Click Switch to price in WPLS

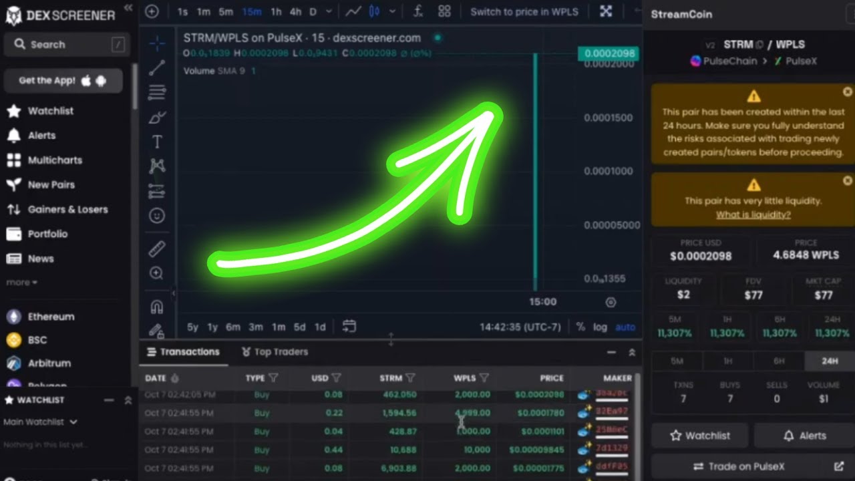pyautogui.click(x=524, y=11)
